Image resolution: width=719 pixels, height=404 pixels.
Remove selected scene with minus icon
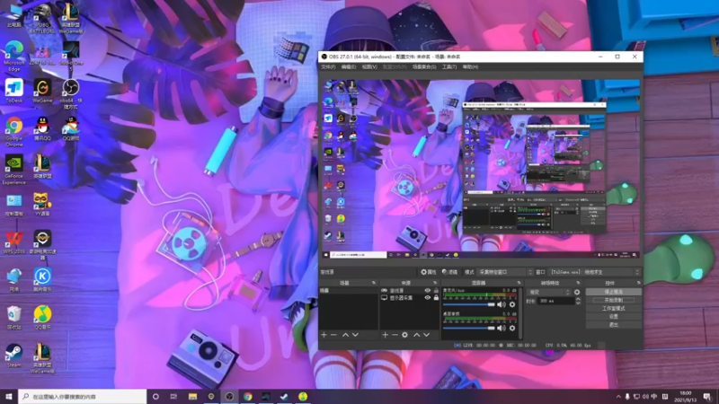pyautogui.click(x=333, y=335)
